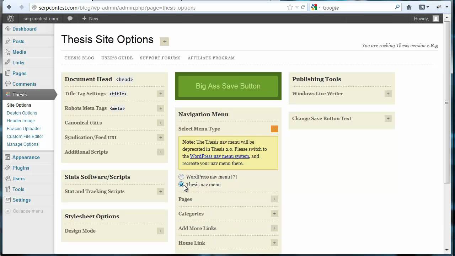Expand the Pages navigation section

pyautogui.click(x=274, y=199)
